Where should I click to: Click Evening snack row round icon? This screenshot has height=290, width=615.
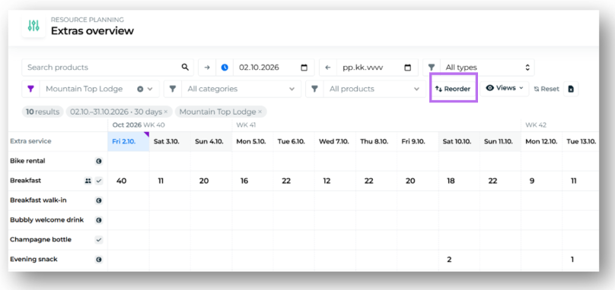[99, 259]
